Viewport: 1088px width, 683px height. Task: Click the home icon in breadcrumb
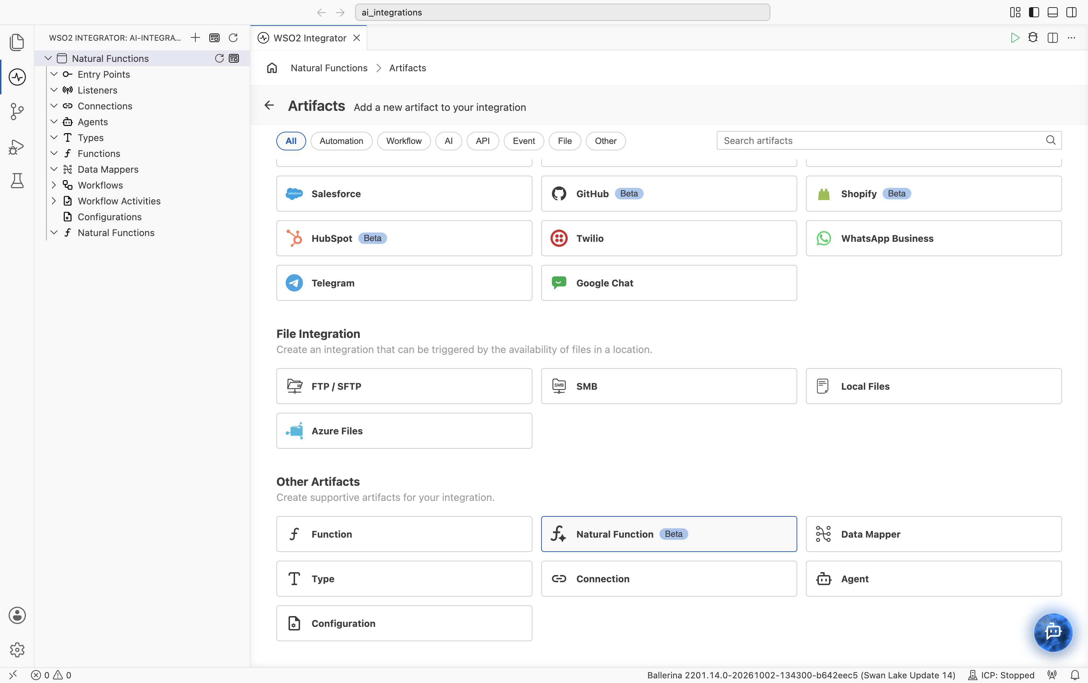coord(272,68)
